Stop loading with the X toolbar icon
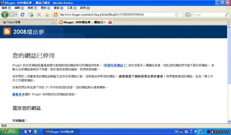 tap(39, 14)
